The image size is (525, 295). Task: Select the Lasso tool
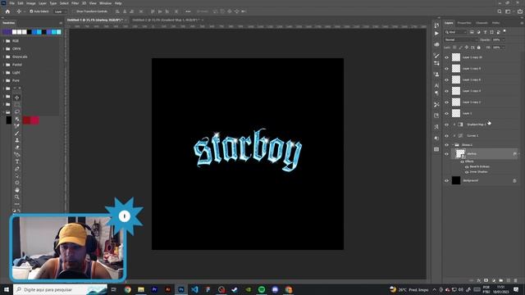[x=16, y=111]
